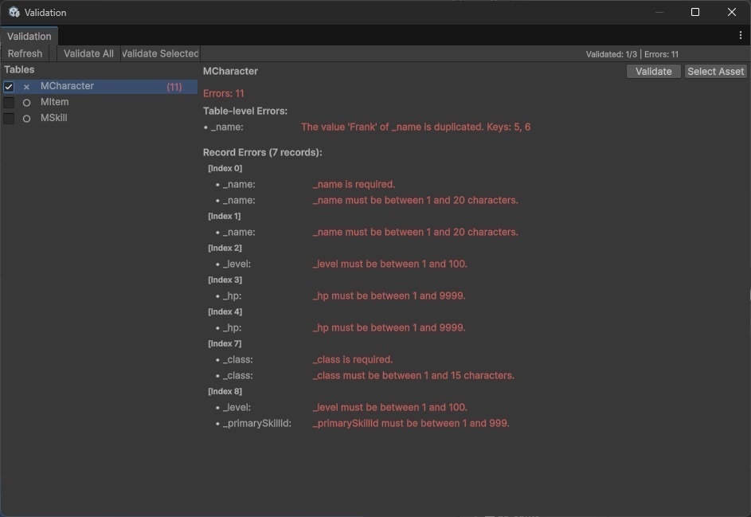Select the MSkill table entry
The height and width of the screenshot is (517, 751).
point(55,118)
